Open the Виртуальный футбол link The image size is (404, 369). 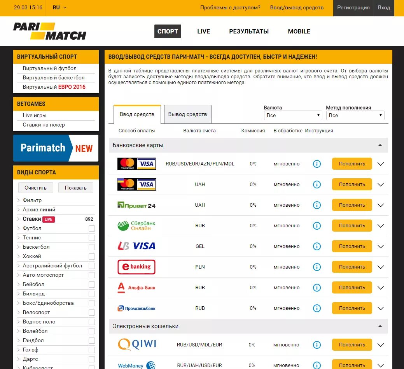point(50,69)
